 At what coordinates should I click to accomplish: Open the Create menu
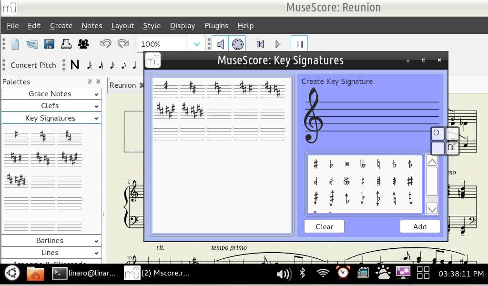61,26
